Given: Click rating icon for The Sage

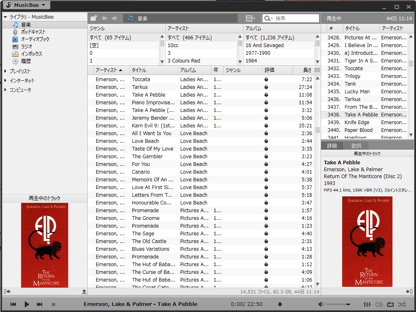Looking at the screenshot, I should point(266,233).
